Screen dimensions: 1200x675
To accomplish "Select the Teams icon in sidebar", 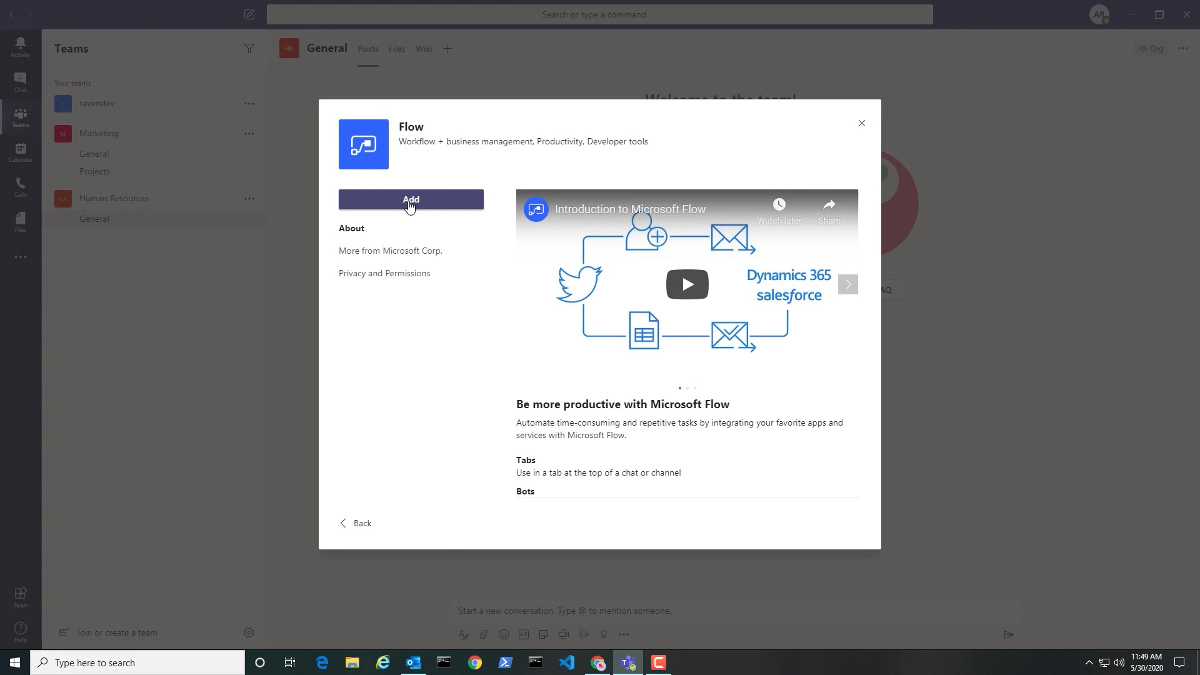I will [x=21, y=117].
